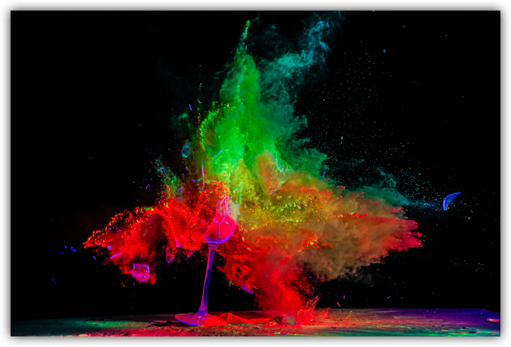The image size is (511, 347).
Task: Click the small shard on table's far right
Action: 493,320
